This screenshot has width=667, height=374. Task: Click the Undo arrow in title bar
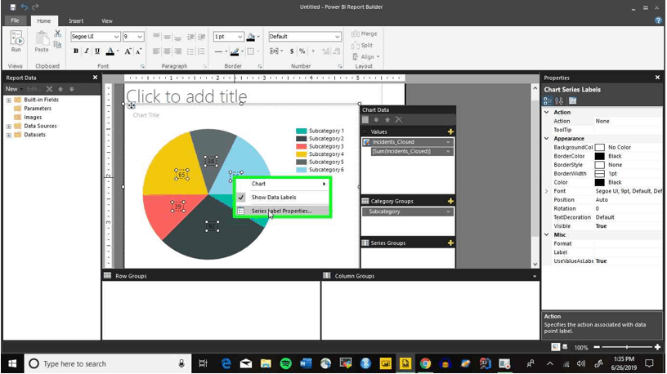[24, 7]
